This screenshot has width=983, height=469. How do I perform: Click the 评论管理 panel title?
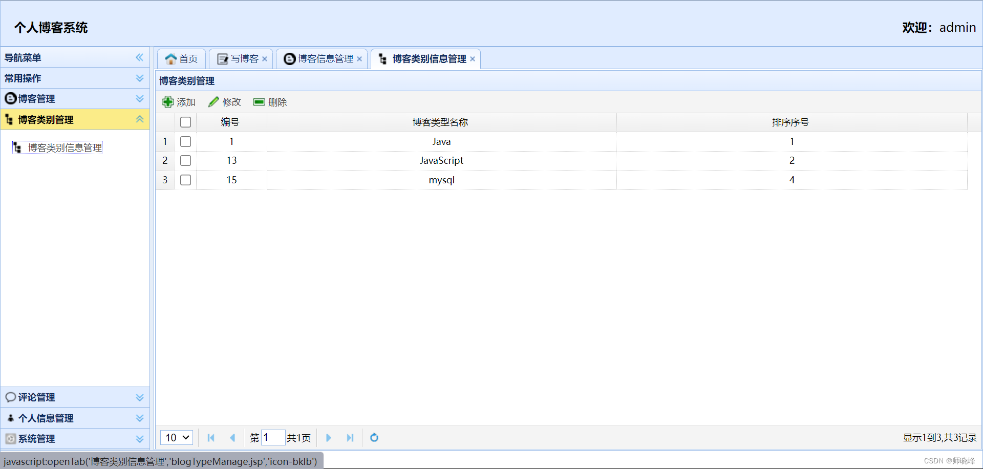[37, 397]
